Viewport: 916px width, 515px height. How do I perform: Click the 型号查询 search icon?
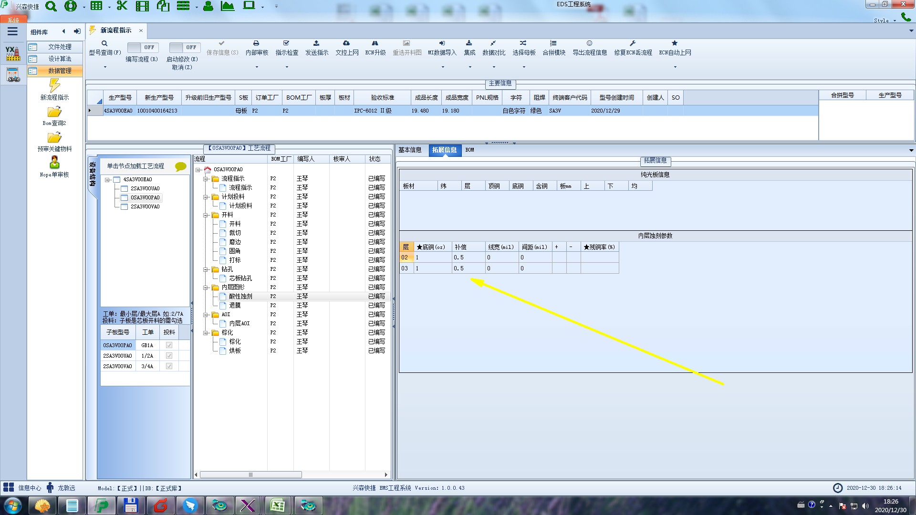[x=104, y=43]
